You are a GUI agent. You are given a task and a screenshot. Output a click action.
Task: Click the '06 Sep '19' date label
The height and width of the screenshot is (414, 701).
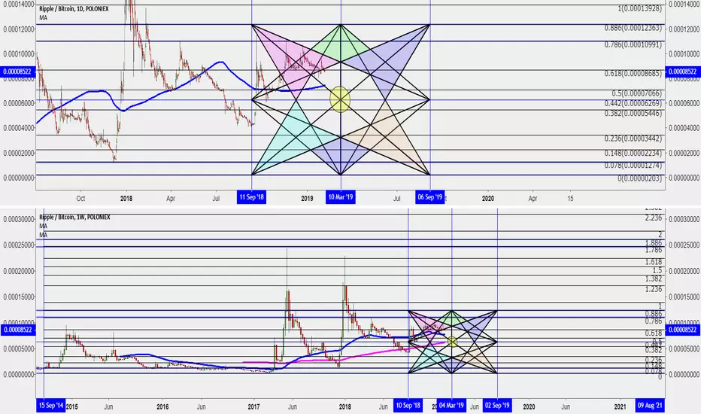(429, 197)
